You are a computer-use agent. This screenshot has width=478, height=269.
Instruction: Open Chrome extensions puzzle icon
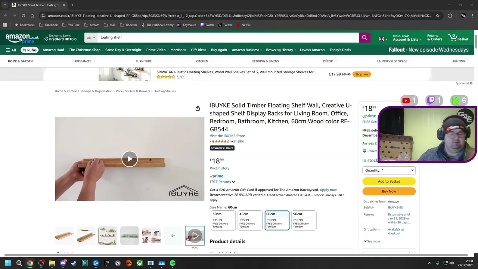[x=450, y=16]
